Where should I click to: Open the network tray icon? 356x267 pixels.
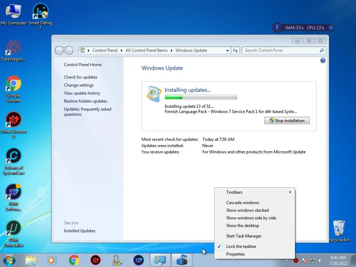click(313, 260)
